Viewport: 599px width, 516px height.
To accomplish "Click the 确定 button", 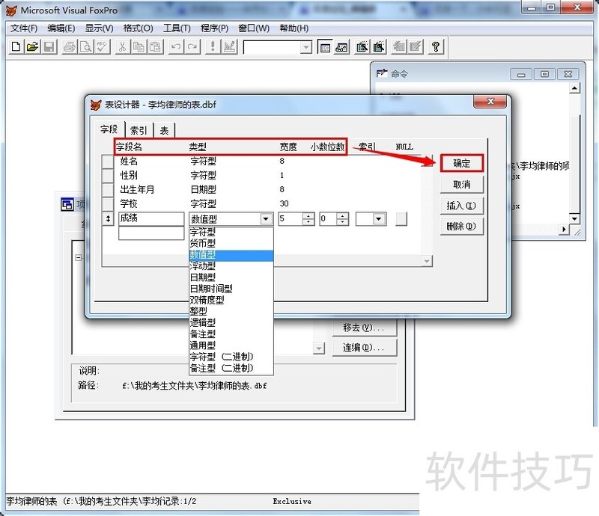I will coord(461,163).
